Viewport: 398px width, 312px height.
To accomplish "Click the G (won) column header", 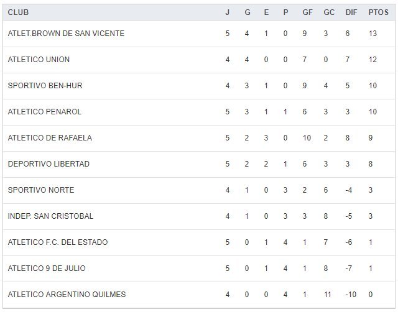I will (x=247, y=12).
